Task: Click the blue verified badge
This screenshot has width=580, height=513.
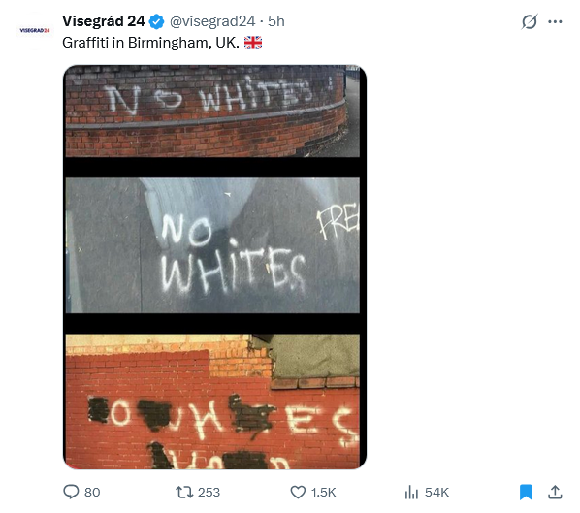Action: coord(156,21)
